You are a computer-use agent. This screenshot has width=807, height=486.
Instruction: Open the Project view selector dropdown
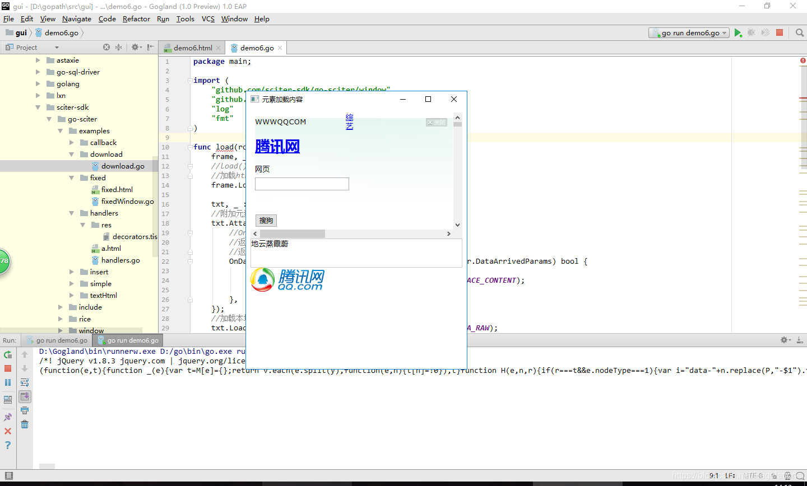click(x=57, y=48)
